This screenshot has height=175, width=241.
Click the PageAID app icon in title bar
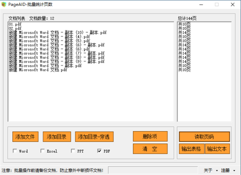4,4
